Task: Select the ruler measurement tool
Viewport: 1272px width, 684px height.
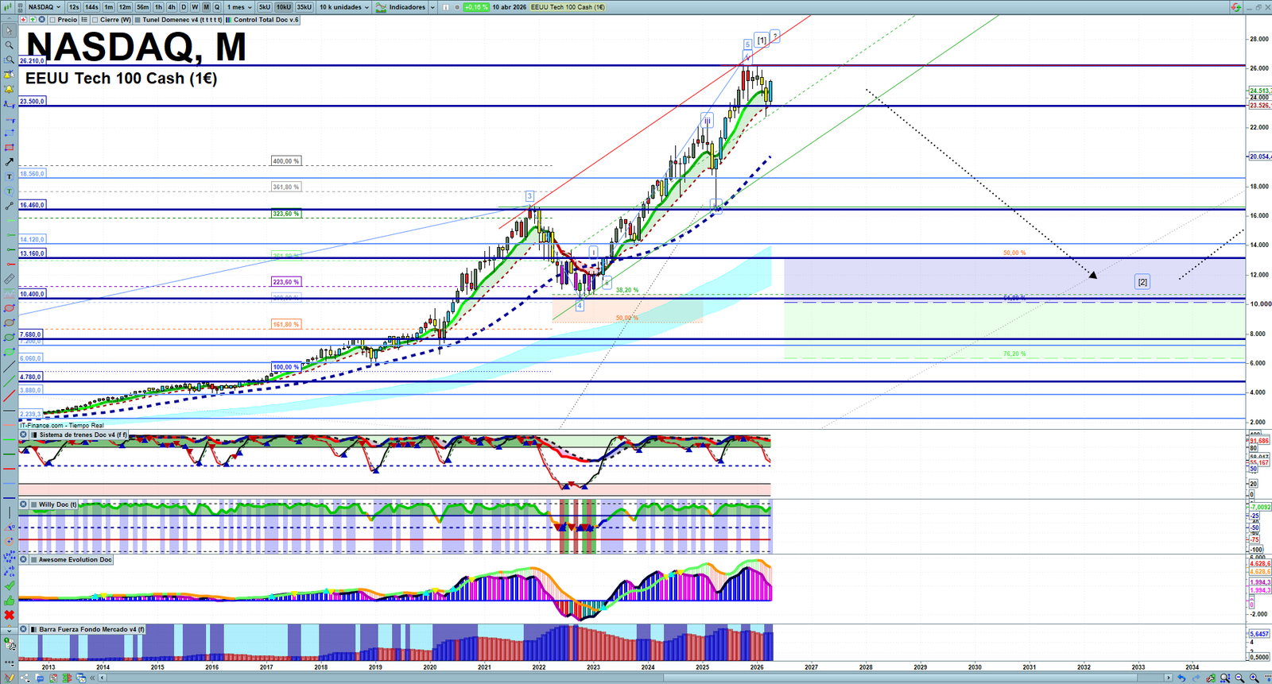Action: (9, 279)
